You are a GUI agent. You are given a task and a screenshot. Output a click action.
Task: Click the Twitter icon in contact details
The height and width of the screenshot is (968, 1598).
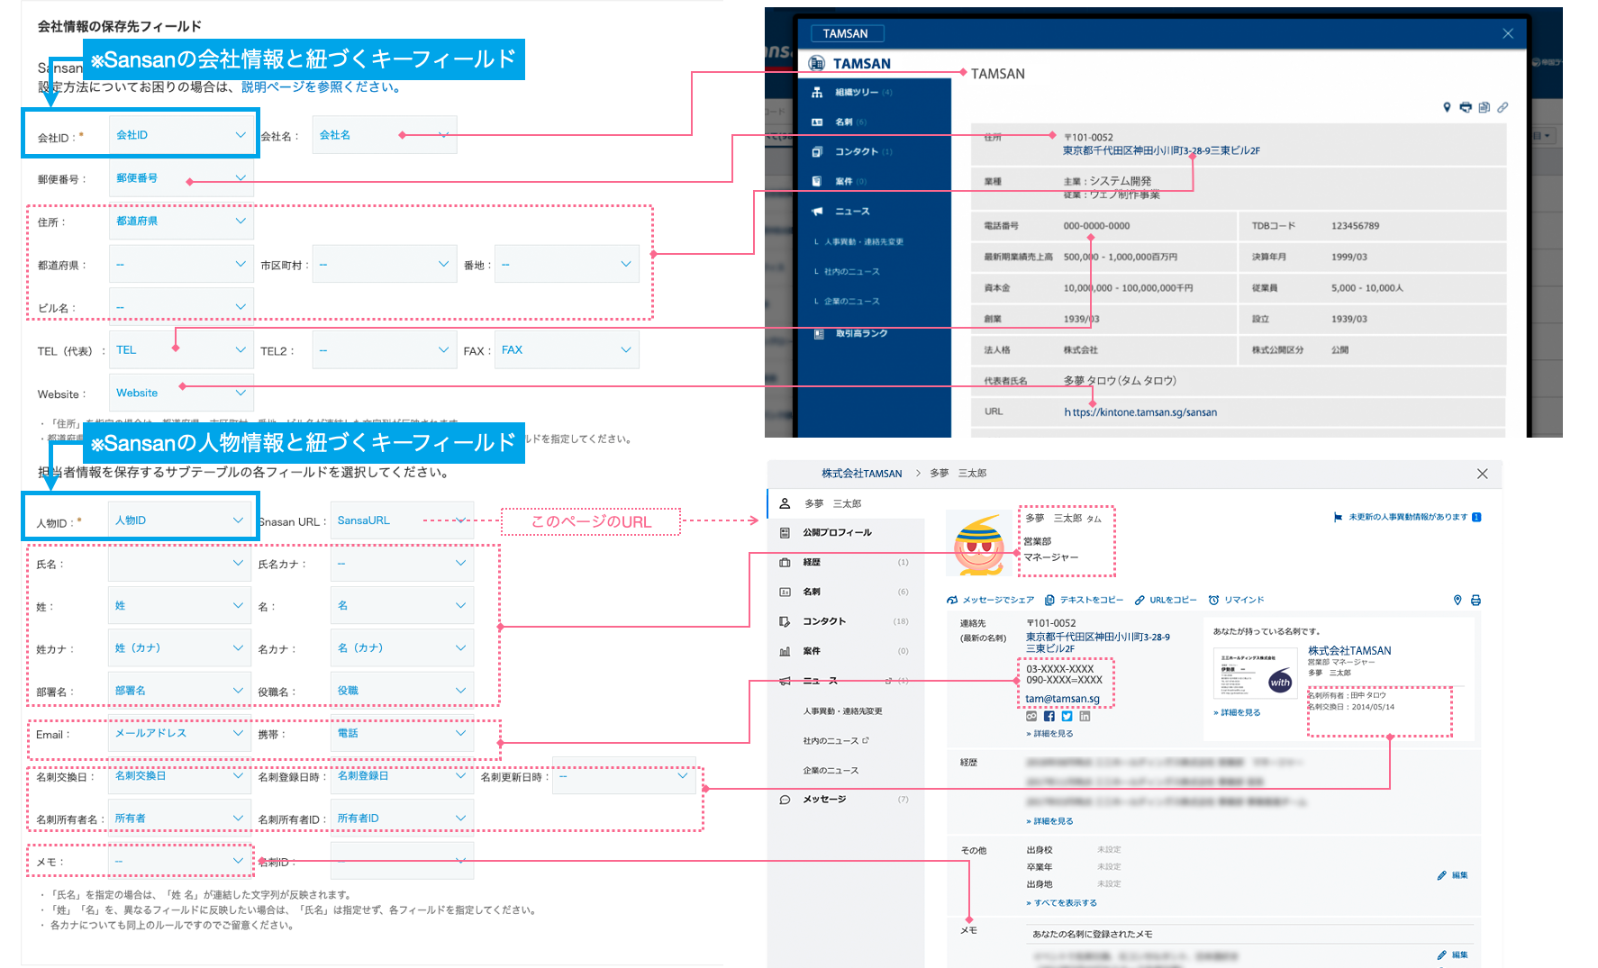tap(1067, 717)
